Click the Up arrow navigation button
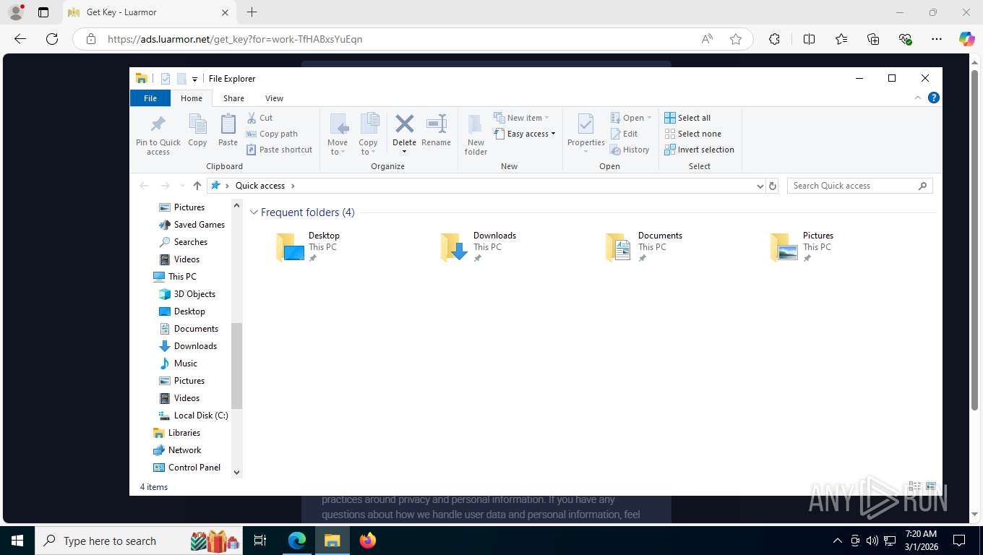 pos(197,186)
